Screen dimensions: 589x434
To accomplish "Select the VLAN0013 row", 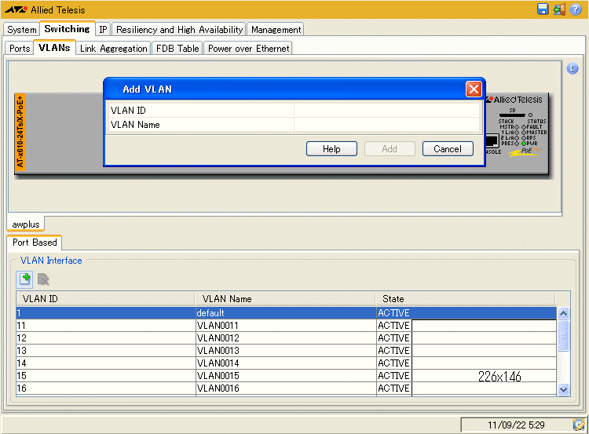I will point(286,351).
